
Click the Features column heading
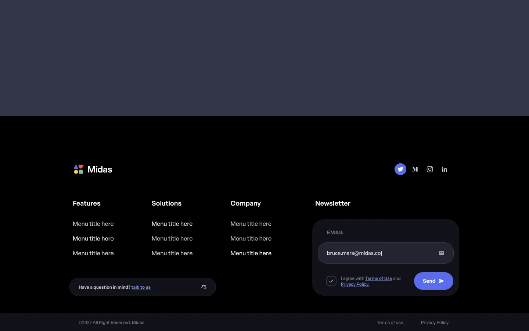point(87,203)
